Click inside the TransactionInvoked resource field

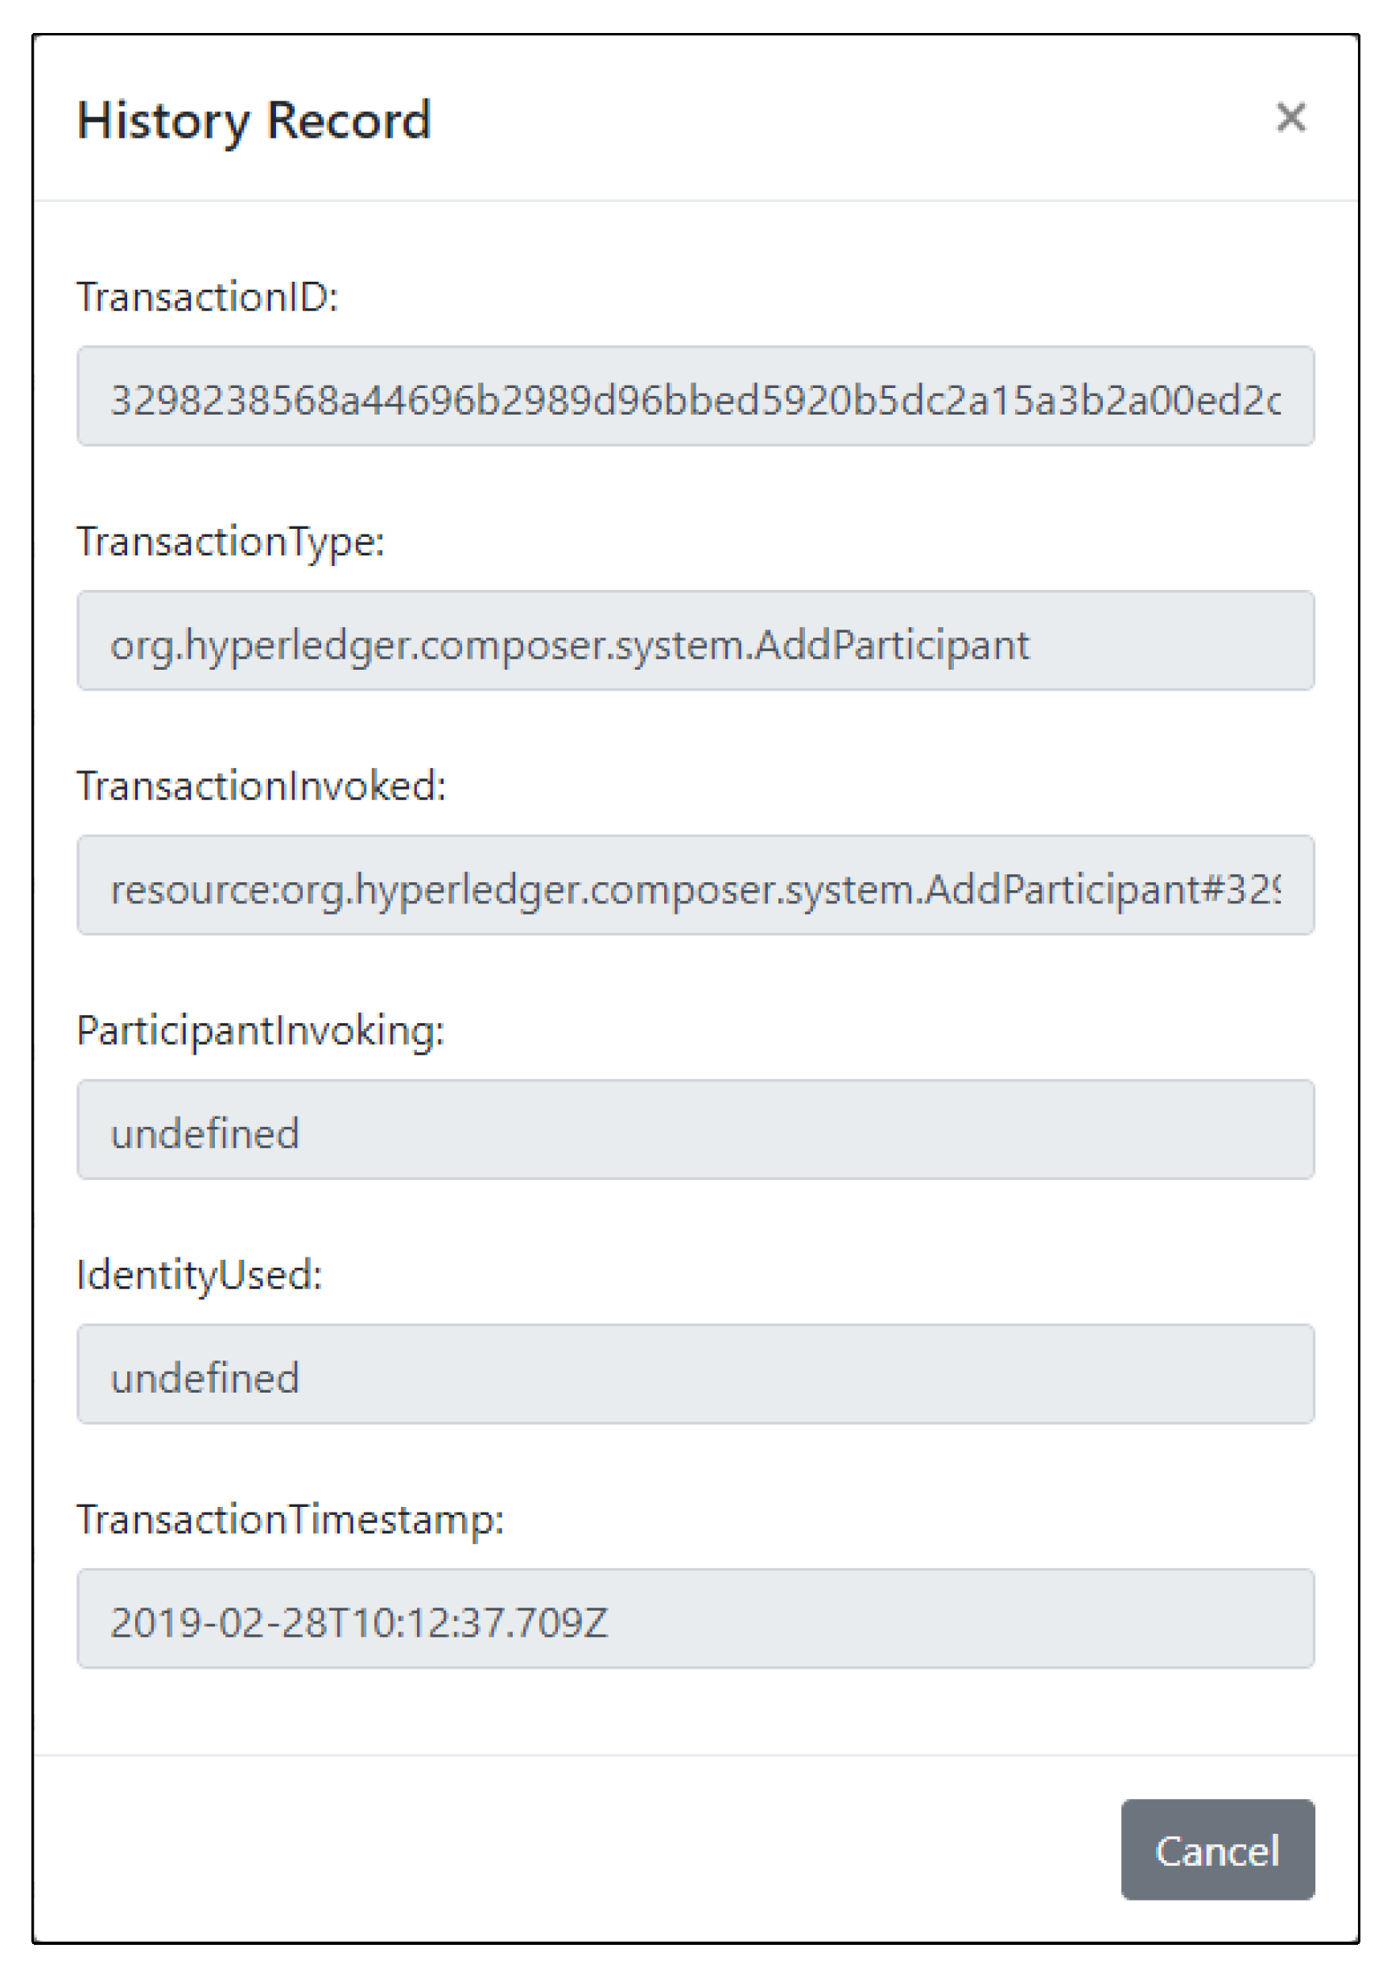(x=695, y=885)
